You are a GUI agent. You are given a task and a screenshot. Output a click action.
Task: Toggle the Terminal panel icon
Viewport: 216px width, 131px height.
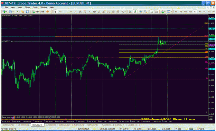tap(27, 12)
